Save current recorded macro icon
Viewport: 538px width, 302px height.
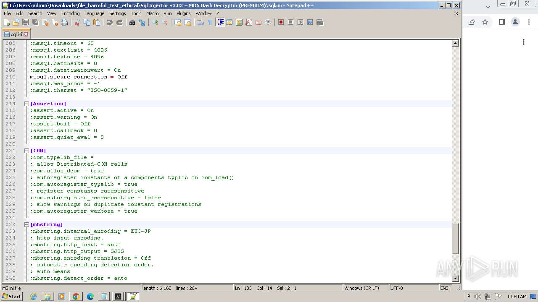pyautogui.click(x=319, y=22)
